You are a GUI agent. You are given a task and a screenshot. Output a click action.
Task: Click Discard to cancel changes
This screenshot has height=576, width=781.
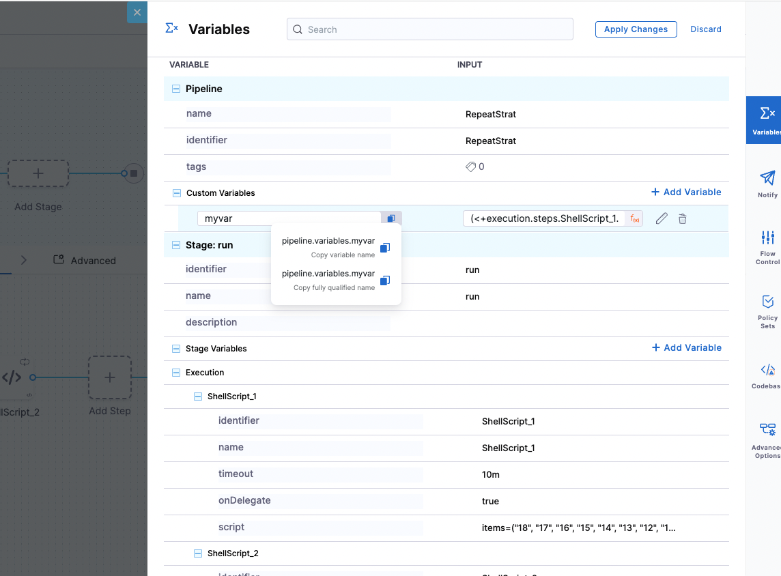[x=705, y=29]
